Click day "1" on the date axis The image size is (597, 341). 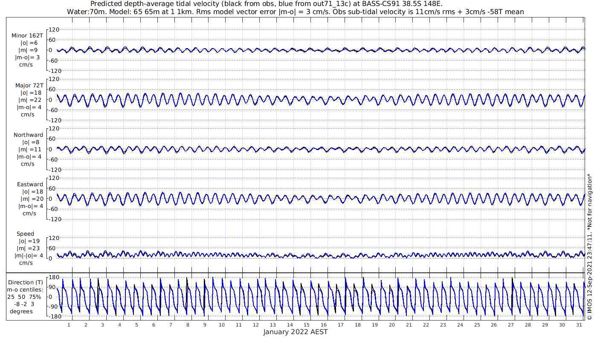coord(69,325)
